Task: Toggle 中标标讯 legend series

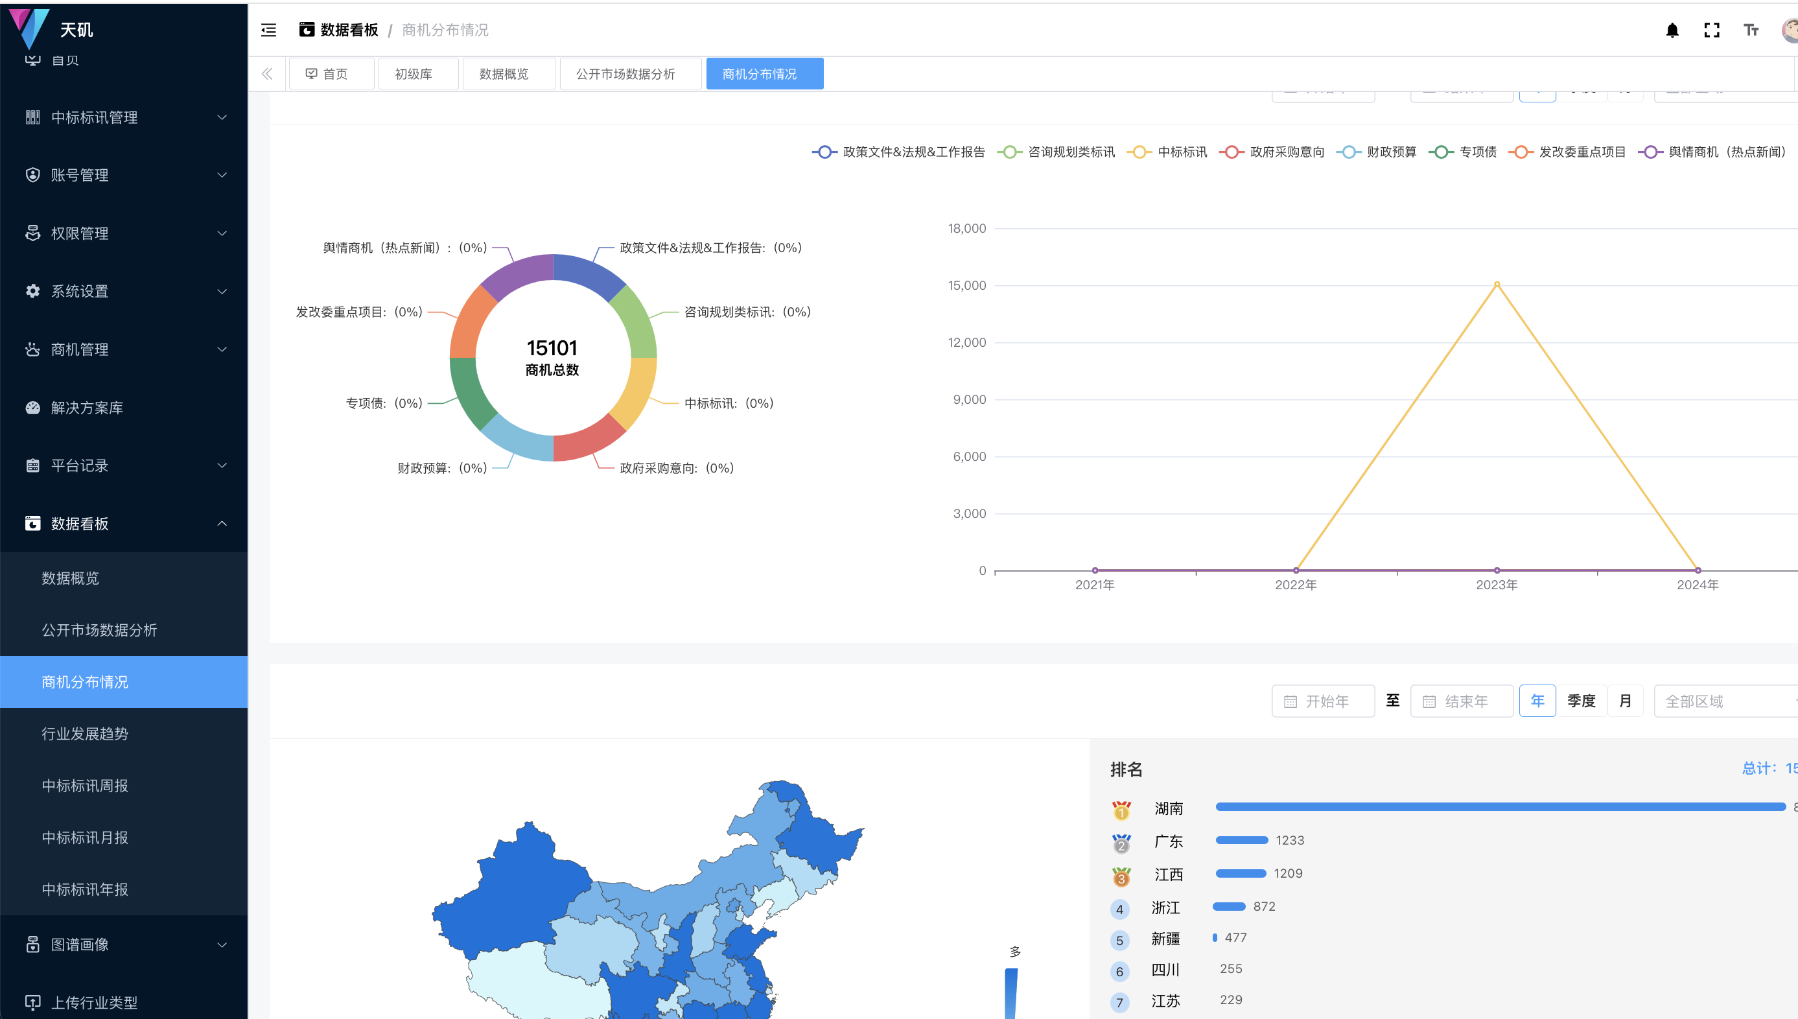Action: click(1167, 152)
